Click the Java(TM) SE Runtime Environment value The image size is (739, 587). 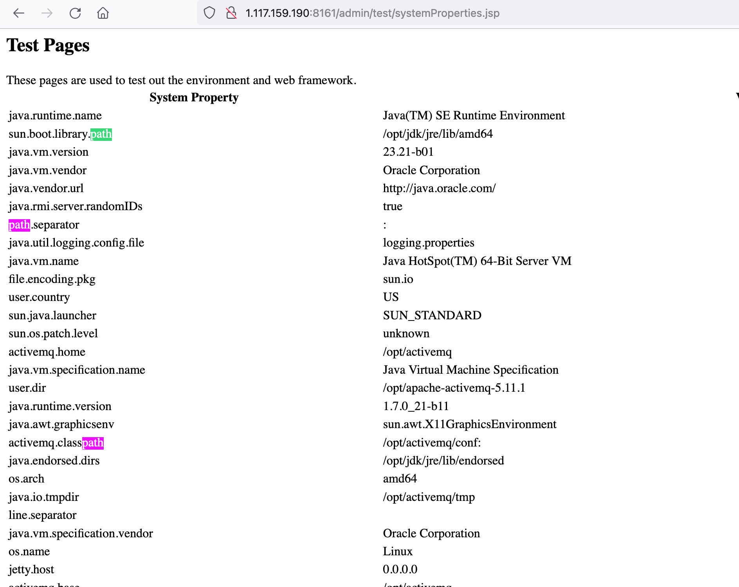(x=474, y=115)
